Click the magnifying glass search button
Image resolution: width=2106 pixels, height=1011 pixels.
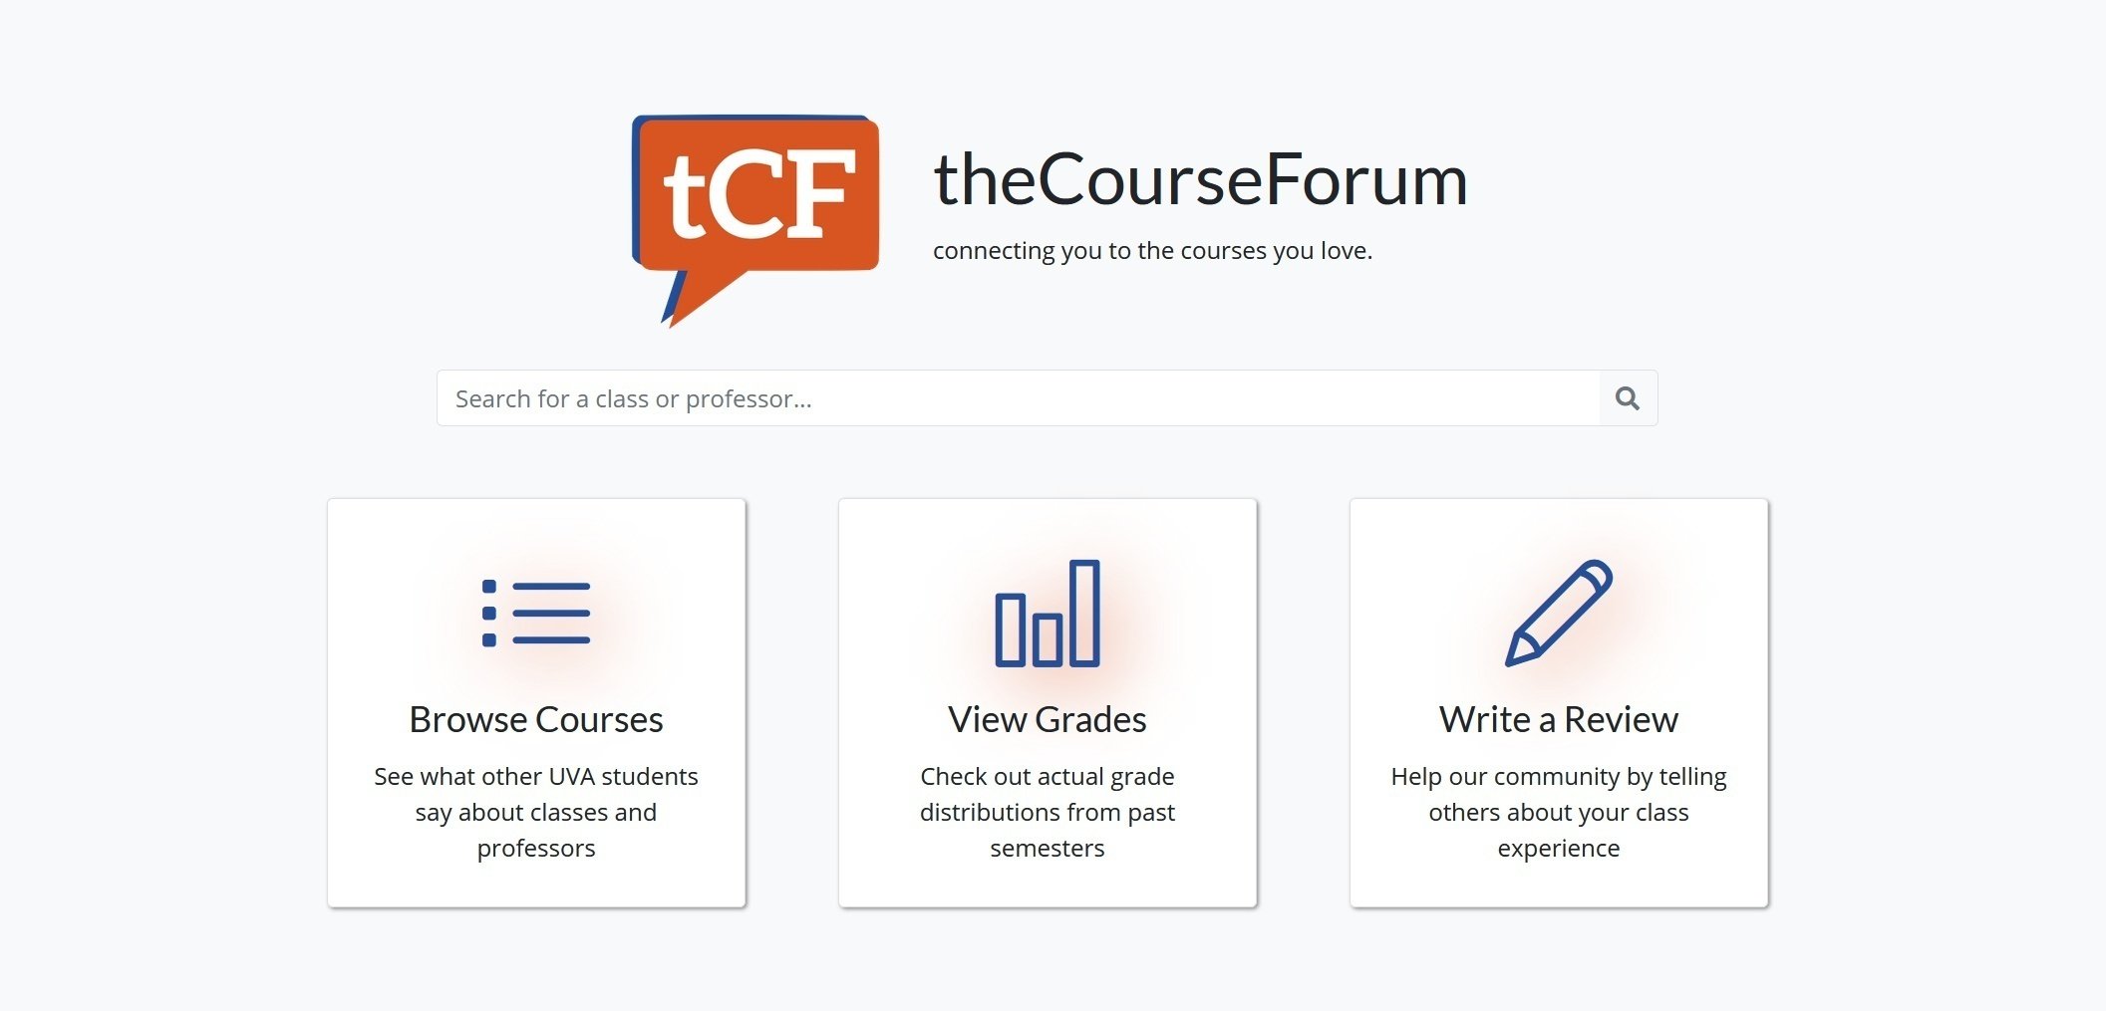1628,398
